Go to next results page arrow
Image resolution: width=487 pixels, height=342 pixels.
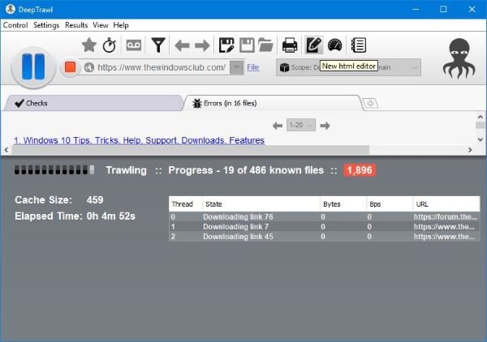point(325,126)
